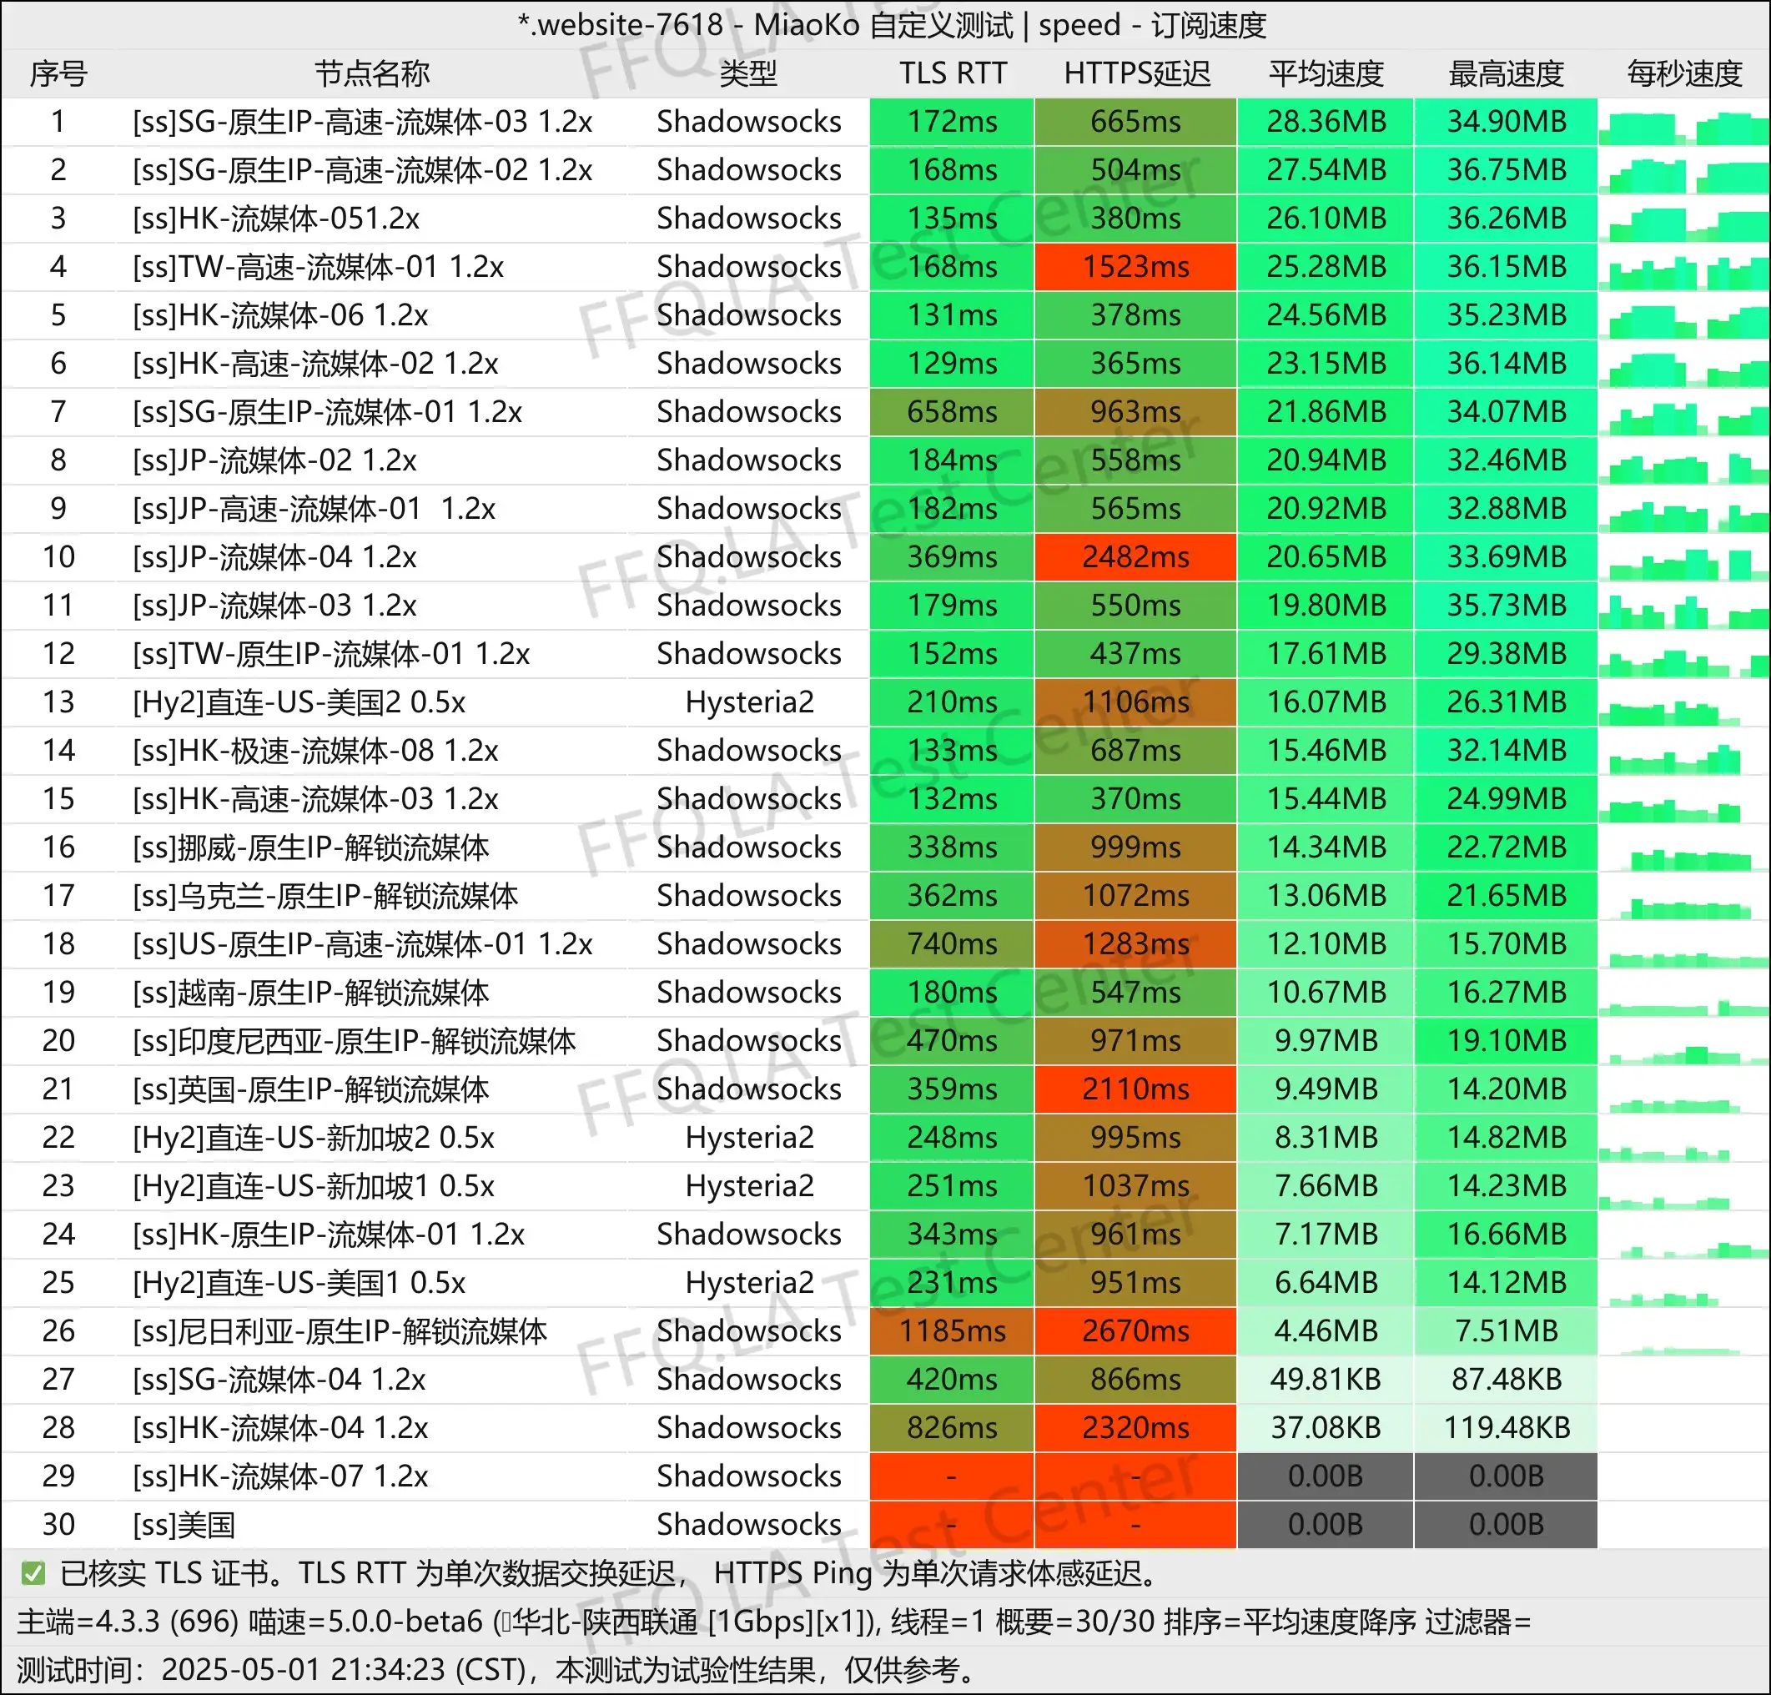
Task: Click node name [Hy2]直连-US-美国1 0.5x
Action: pos(299,1283)
